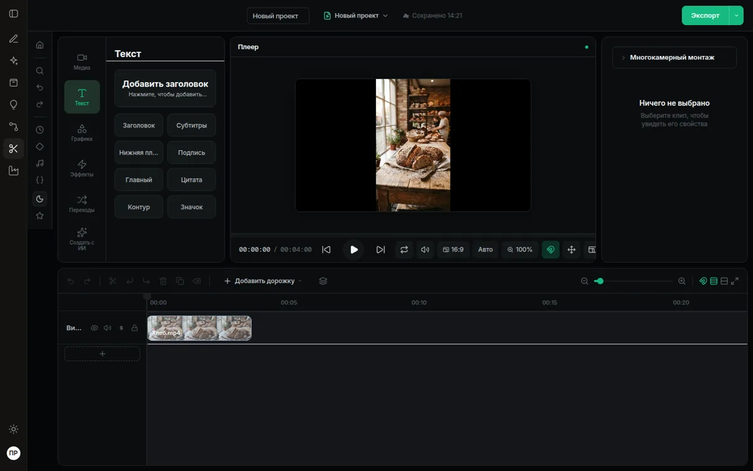
Task: Open the Graphics (Графика) panel
Action: tap(82, 132)
